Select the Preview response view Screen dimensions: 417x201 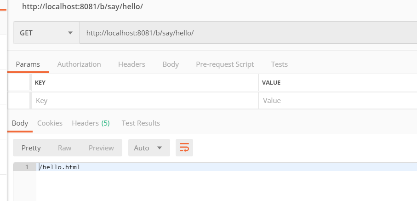101,148
